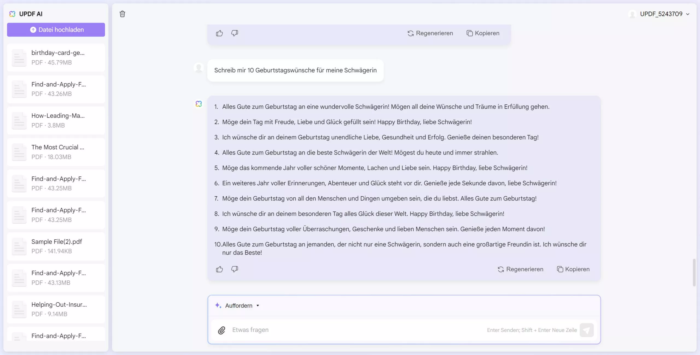Screen dimensions: 700x355
Task: Delete the chat using the trash icon
Action: (122, 14)
